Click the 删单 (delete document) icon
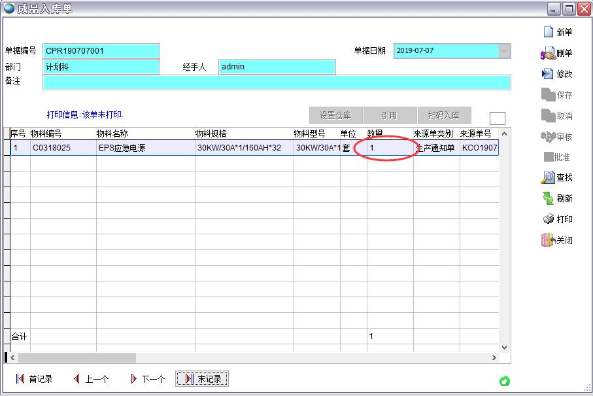The width and height of the screenshot is (593, 396). 548,53
